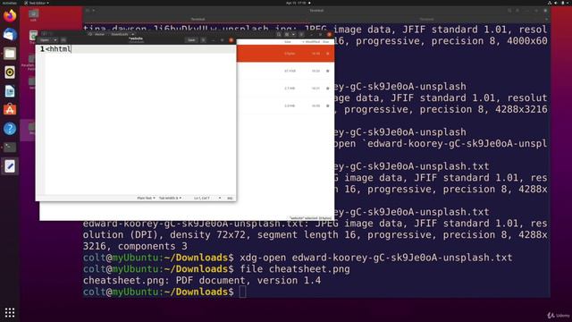Close the gedit text editor window
The height and width of the screenshot is (322, 572).
click(x=231, y=40)
